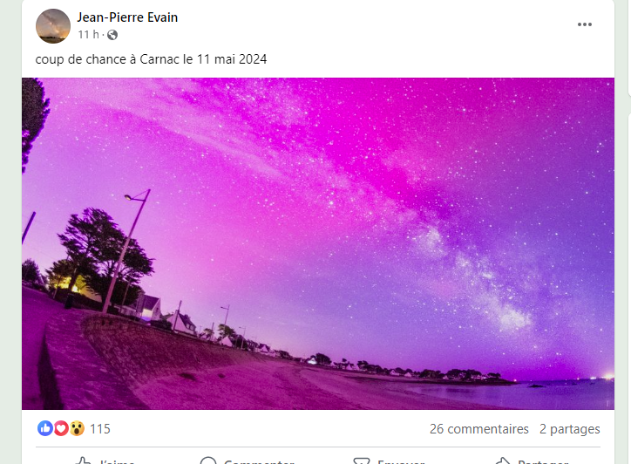Open the Jean-Pierre Evain profile name link

127,17
